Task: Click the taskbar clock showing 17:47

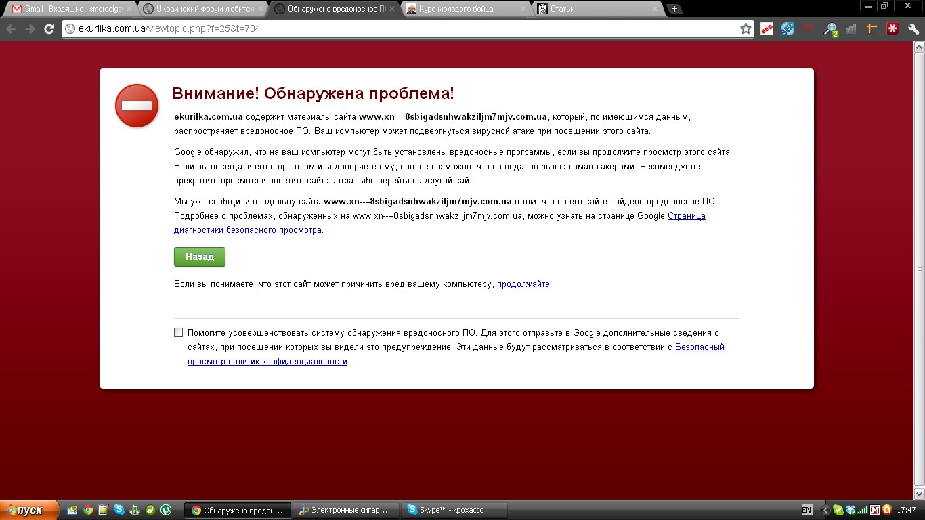Action: pyautogui.click(x=907, y=510)
